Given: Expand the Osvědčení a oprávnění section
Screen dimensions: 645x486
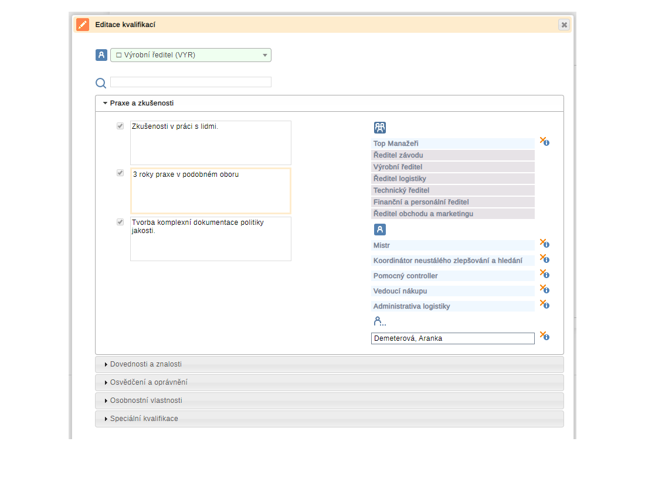Looking at the screenshot, I should tap(148, 382).
